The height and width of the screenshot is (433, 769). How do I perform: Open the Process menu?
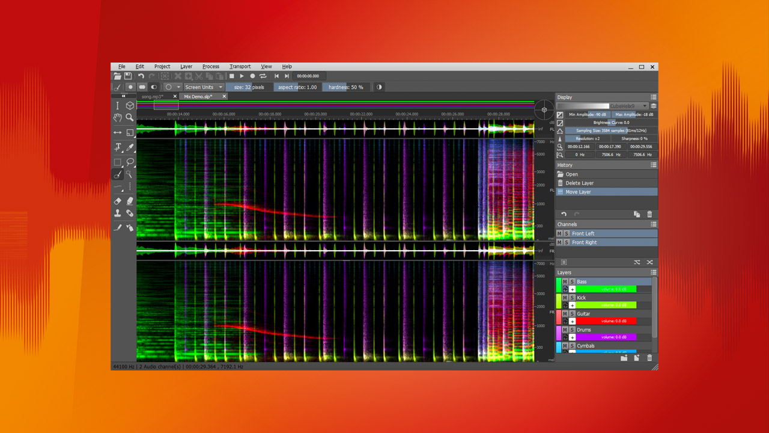(x=211, y=66)
